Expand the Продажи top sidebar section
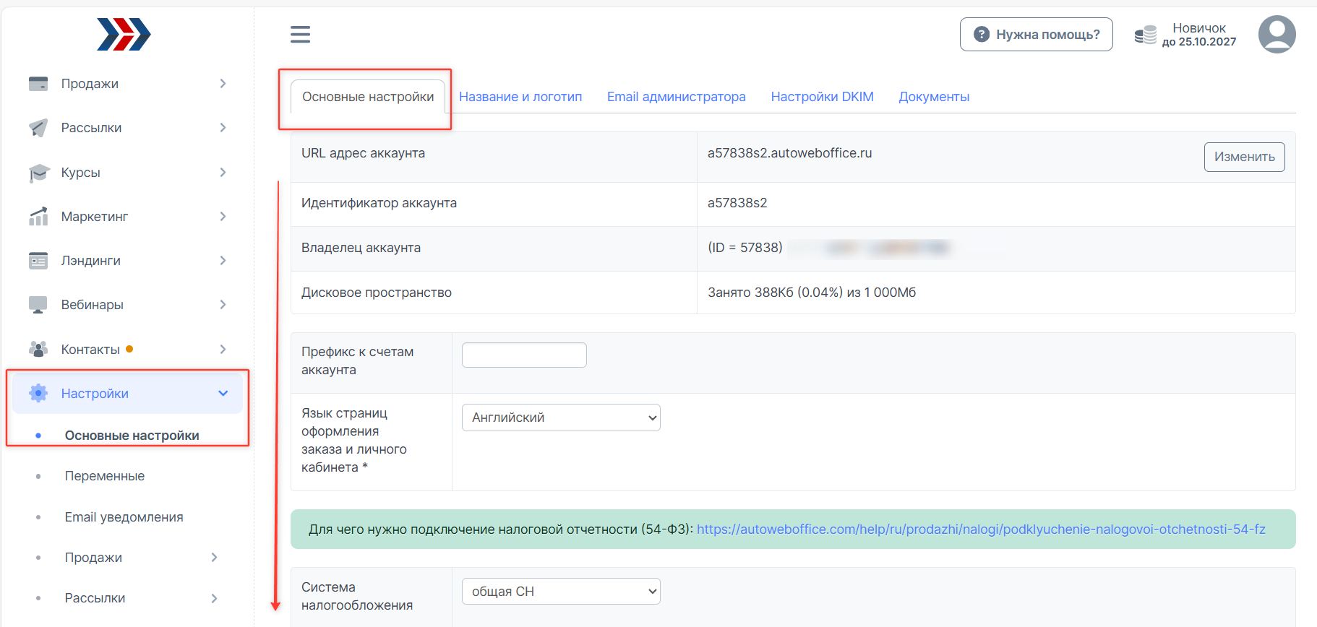This screenshot has height=627, width=1317. coord(223,84)
